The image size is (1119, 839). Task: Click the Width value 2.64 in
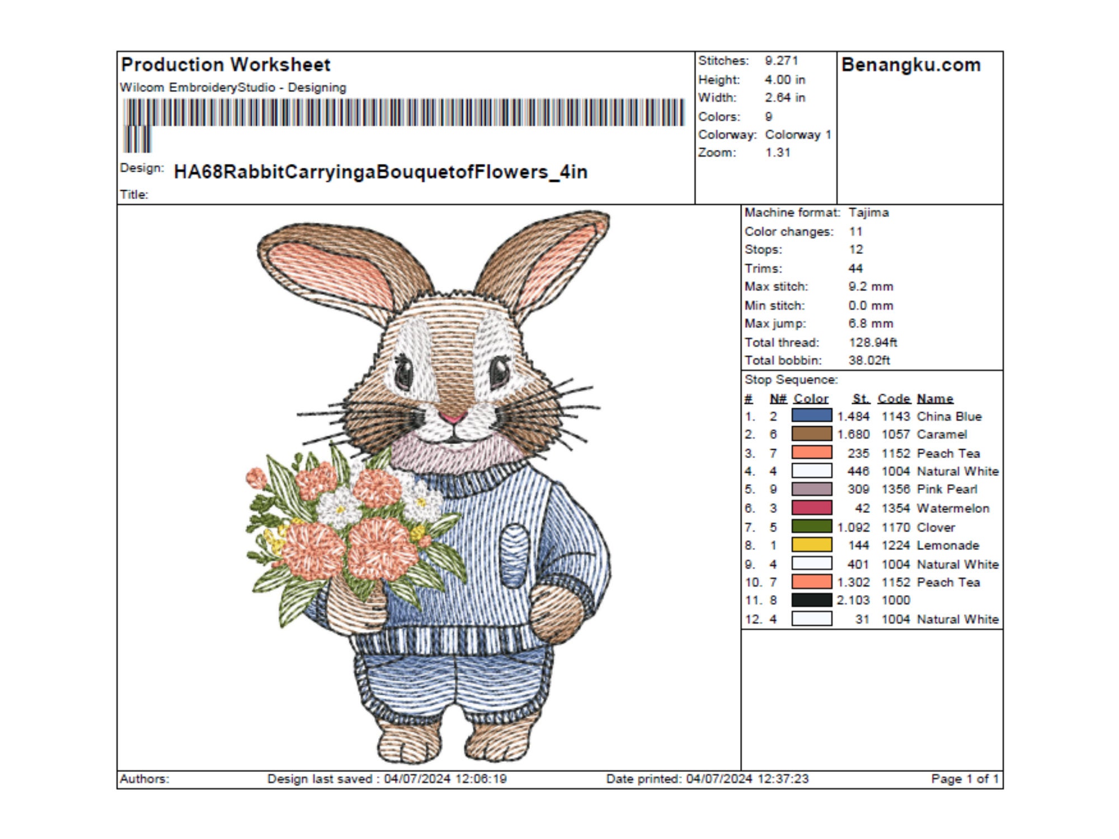pos(785,97)
